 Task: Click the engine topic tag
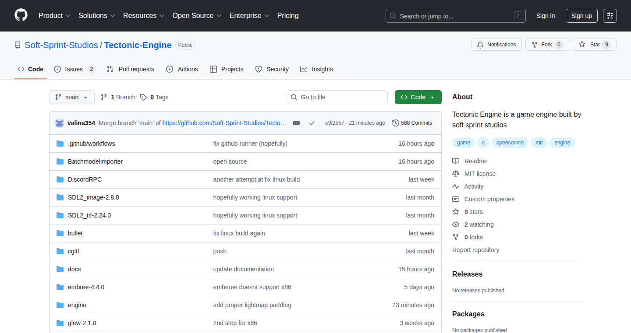(x=562, y=143)
